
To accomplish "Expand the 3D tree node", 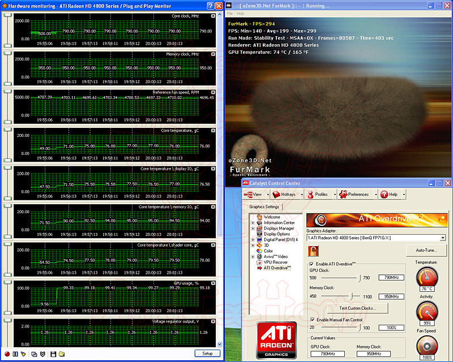I will point(253,245).
